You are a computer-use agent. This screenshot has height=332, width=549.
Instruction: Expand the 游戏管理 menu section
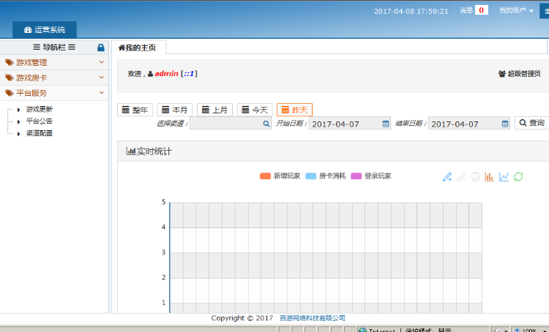pos(54,63)
